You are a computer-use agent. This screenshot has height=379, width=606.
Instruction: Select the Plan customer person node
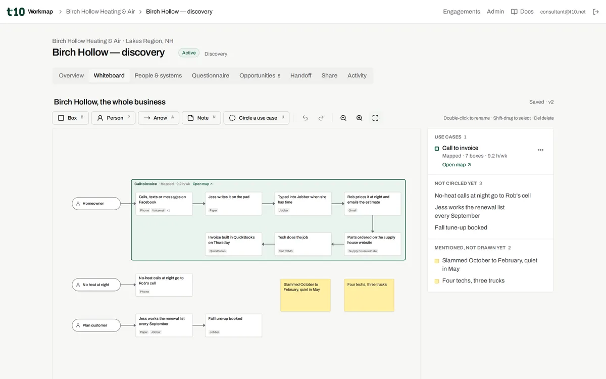tap(96, 325)
